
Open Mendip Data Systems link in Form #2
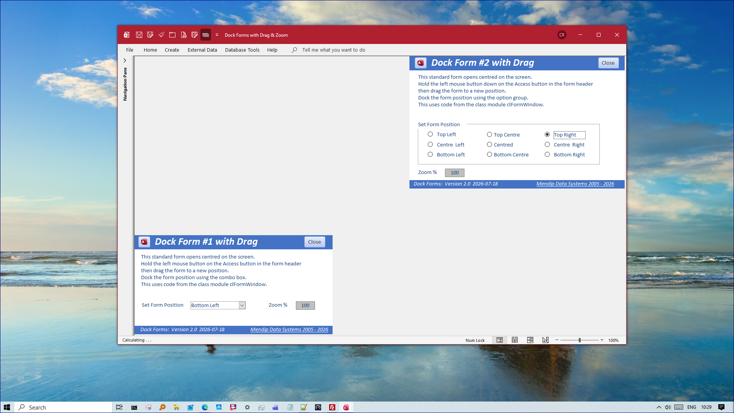(575, 184)
